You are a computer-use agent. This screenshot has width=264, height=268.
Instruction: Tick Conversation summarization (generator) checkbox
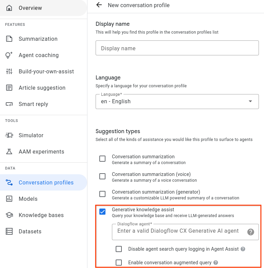tap(102, 194)
